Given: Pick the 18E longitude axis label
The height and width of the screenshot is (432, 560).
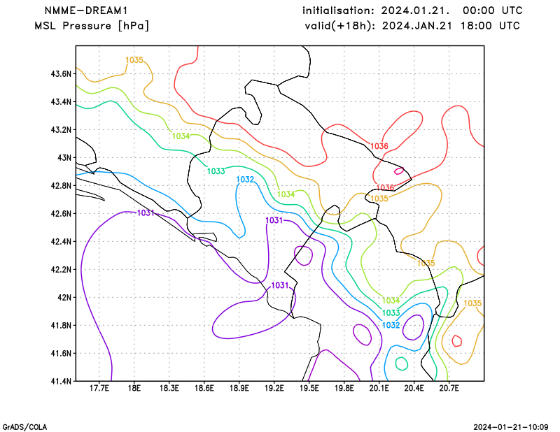Looking at the screenshot, I should (x=134, y=388).
